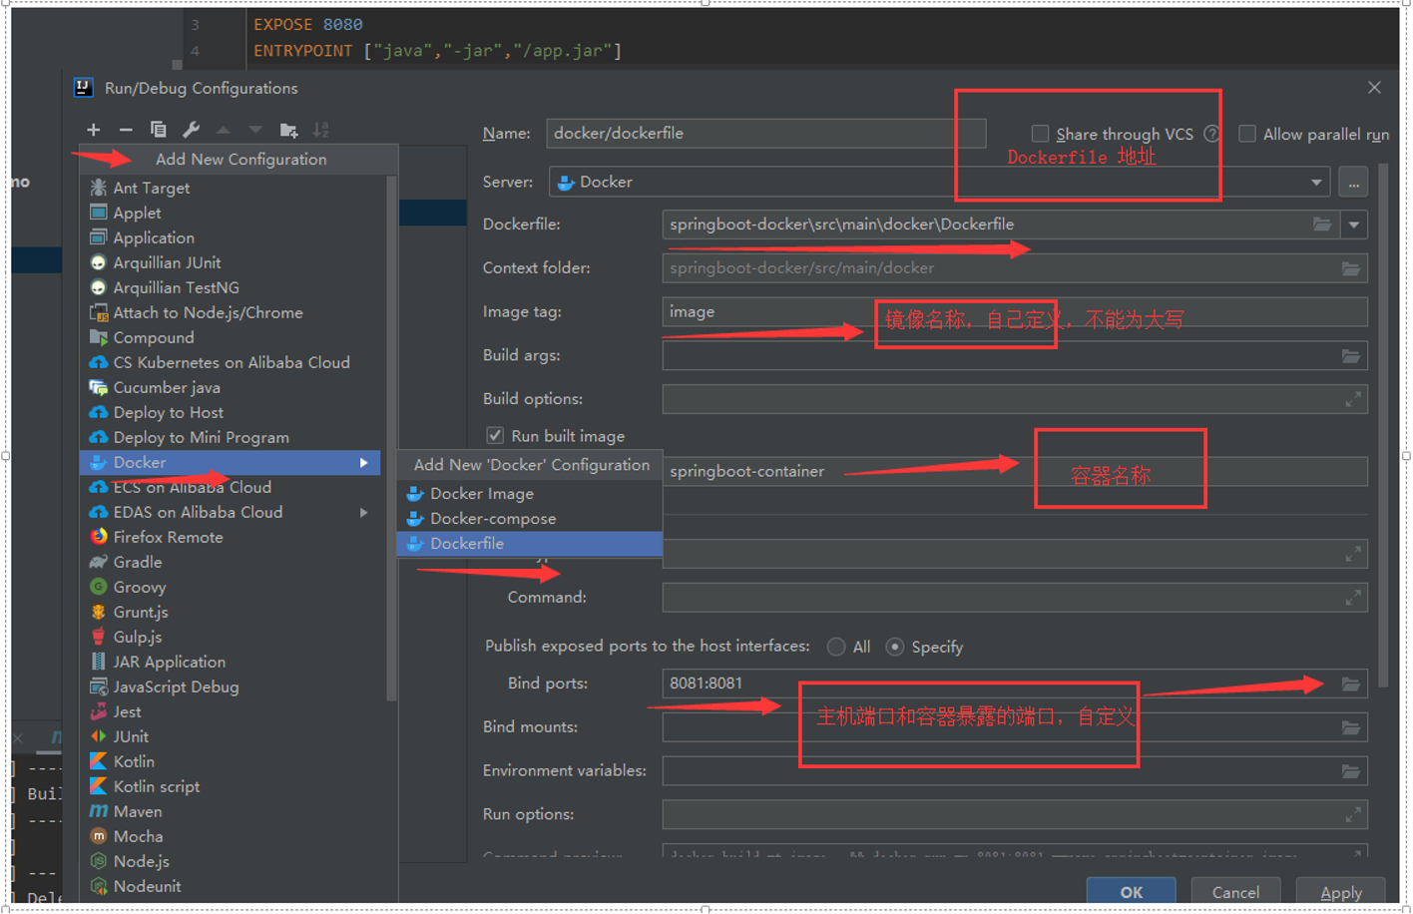
Task: Open edit templates wrench icon
Action: tap(191, 130)
